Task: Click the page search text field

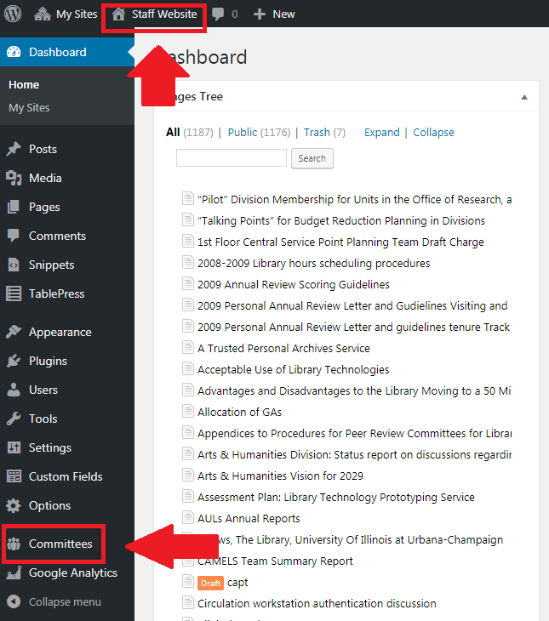Action: click(232, 158)
